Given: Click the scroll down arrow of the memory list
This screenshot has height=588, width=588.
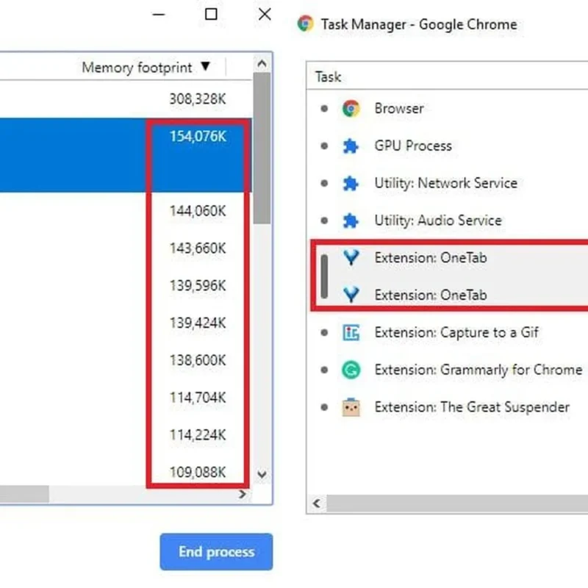Looking at the screenshot, I should pyautogui.click(x=262, y=474).
